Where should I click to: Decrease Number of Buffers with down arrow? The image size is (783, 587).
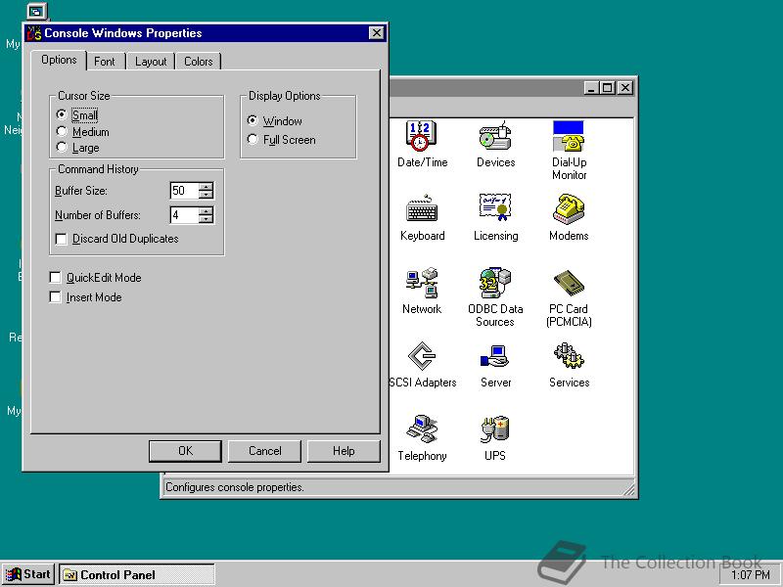[206, 219]
